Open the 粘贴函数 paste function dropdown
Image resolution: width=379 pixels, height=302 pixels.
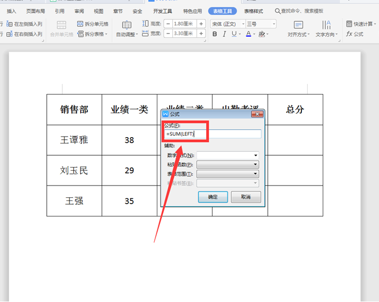pos(228,164)
